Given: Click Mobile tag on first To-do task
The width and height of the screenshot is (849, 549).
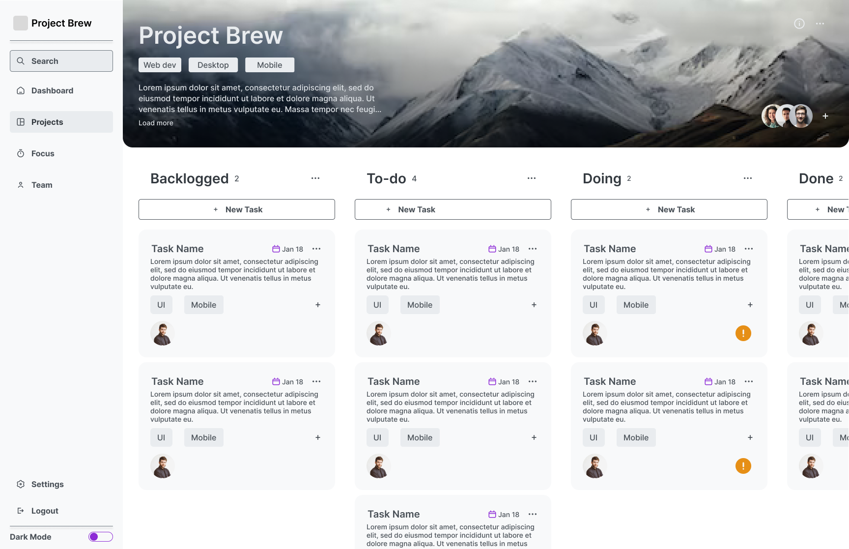Looking at the screenshot, I should point(420,305).
